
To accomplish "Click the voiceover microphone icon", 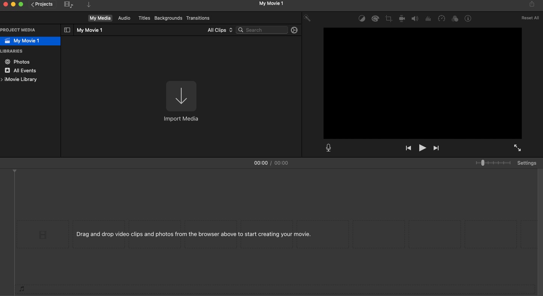I will (328, 148).
